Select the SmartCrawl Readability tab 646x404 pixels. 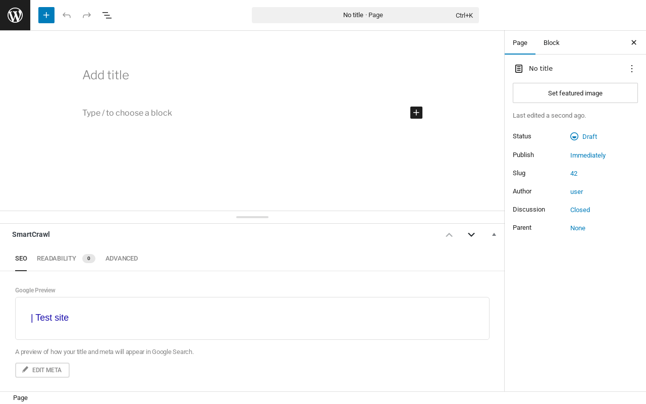tap(66, 259)
